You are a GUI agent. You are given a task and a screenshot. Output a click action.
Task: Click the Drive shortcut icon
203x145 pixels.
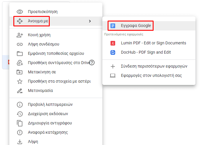[x=20, y=63]
